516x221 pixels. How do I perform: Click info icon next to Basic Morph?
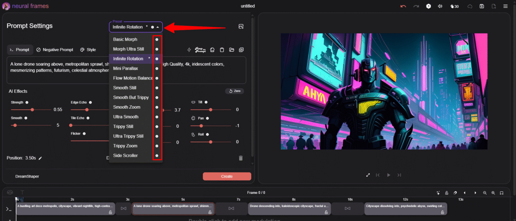click(x=157, y=39)
